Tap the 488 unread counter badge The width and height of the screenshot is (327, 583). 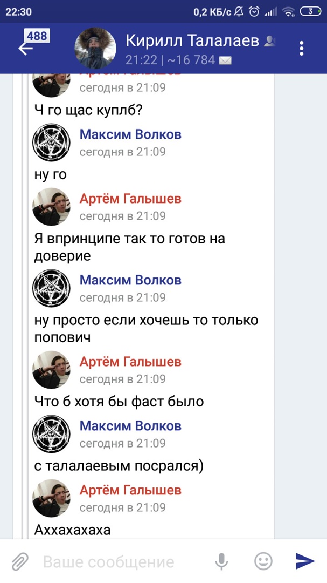37,36
